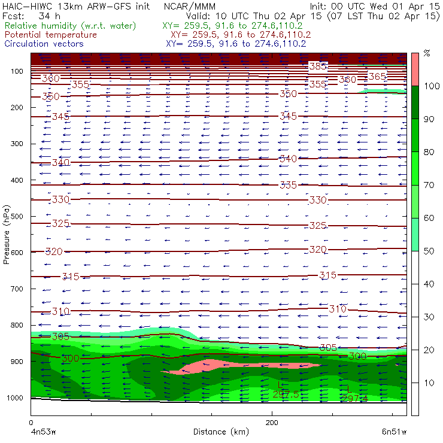Viewport: 443px width, 443px height.
Task: Click the '200' distance axis tick label
Action: [272, 423]
